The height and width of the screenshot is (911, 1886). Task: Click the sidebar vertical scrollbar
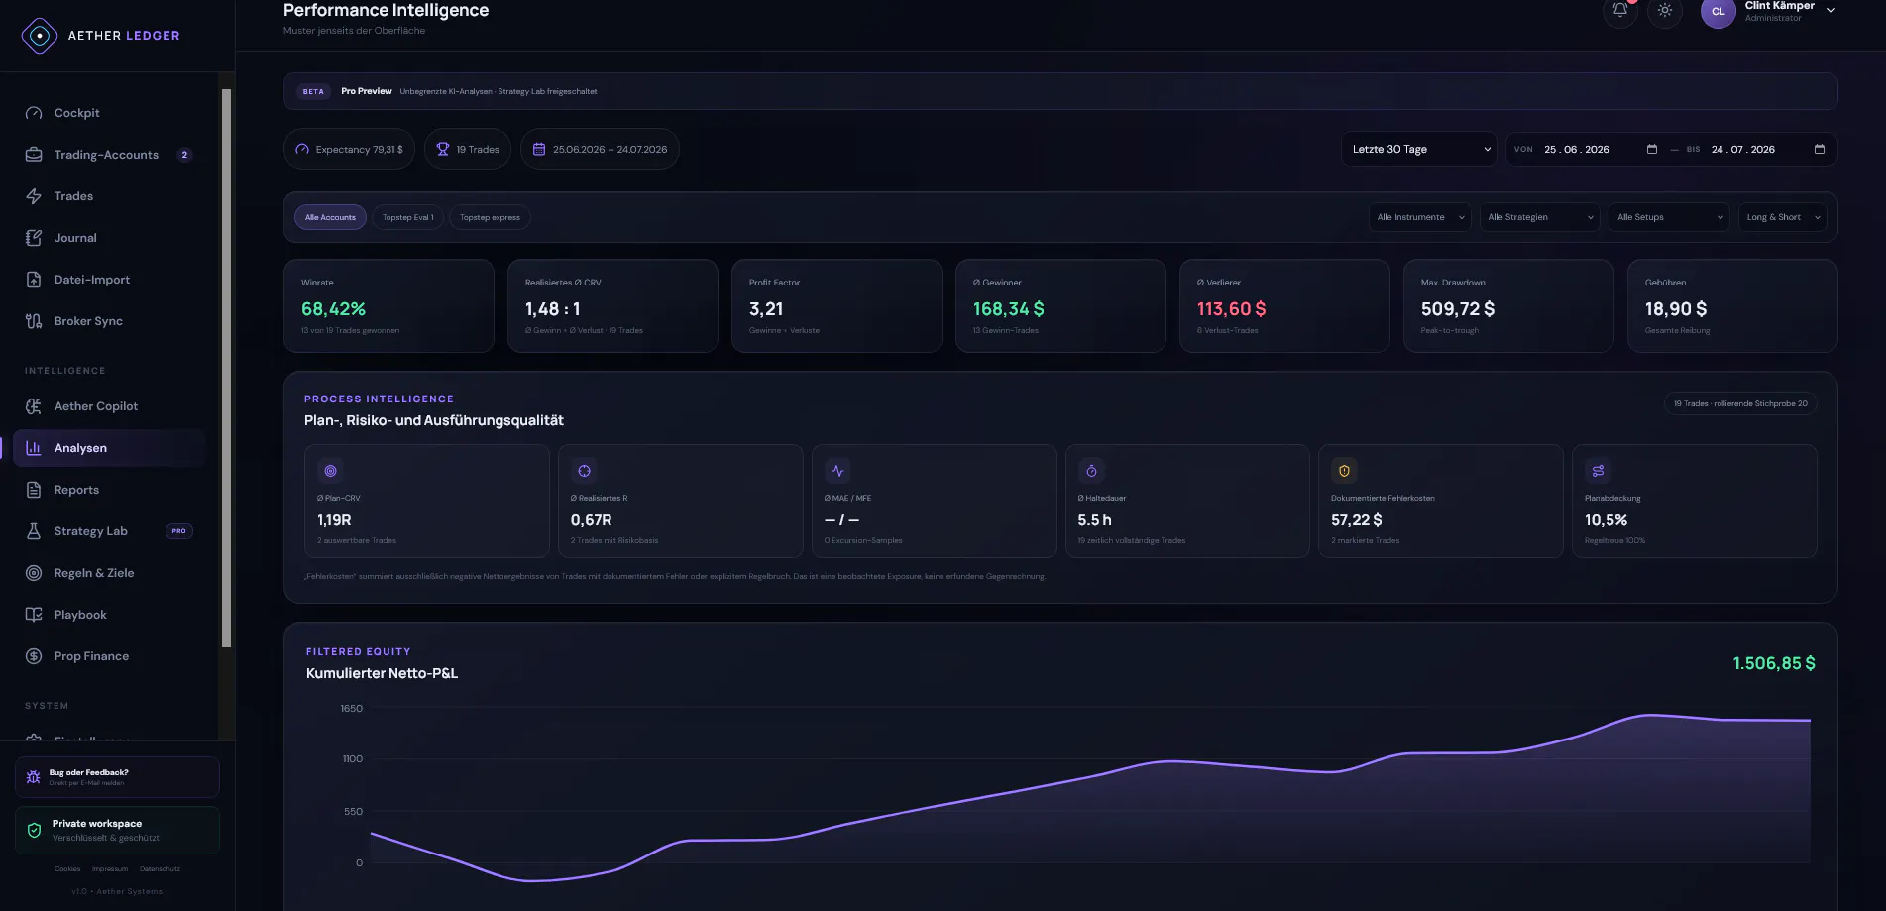click(226, 368)
